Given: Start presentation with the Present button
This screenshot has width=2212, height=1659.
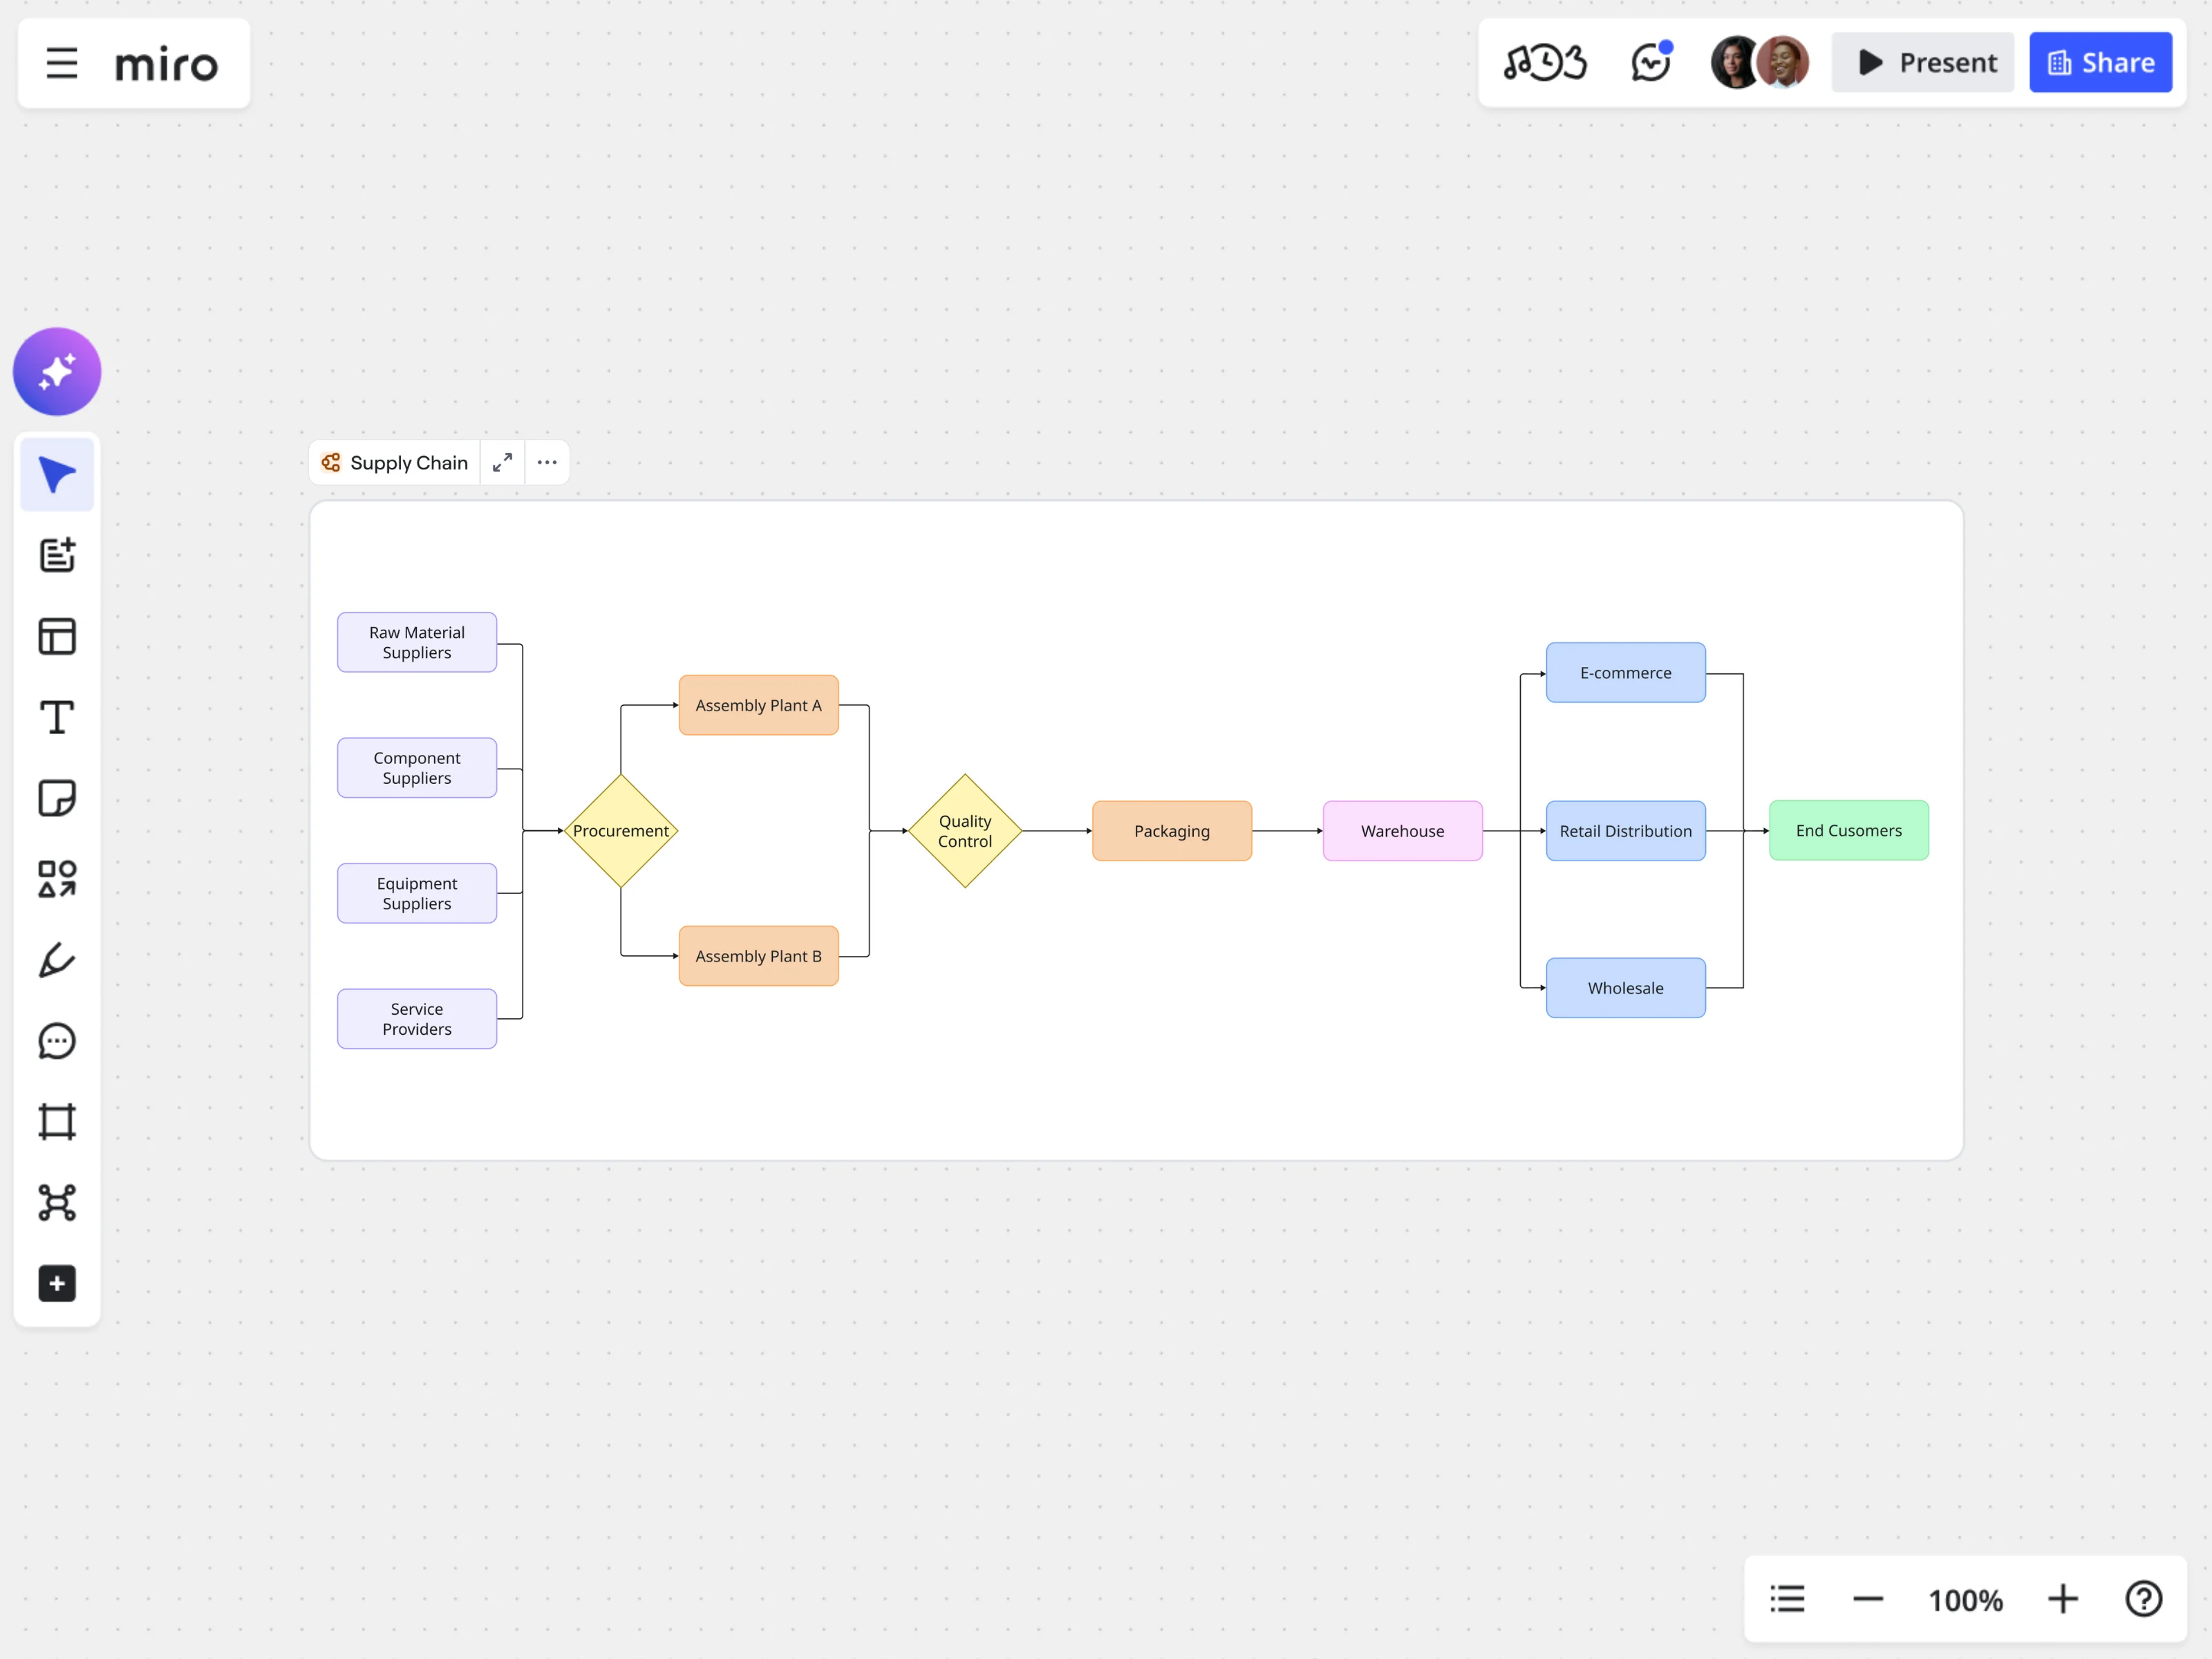Looking at the screenshot, I should [x=1922, y=62].
